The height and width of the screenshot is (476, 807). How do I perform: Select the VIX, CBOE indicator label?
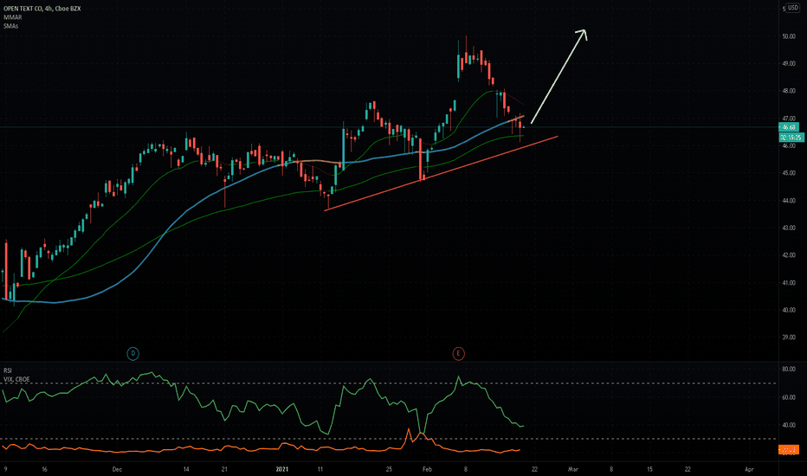tap(16, 379)
